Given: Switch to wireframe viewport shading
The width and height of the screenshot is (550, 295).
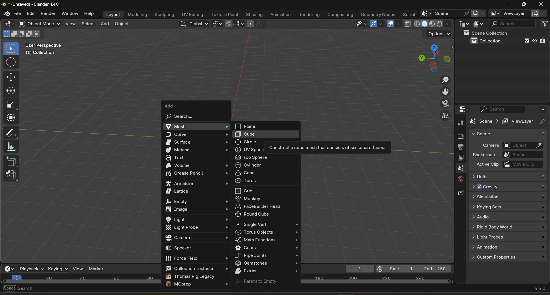Looking at the screenshot, I should click(417, 24).
